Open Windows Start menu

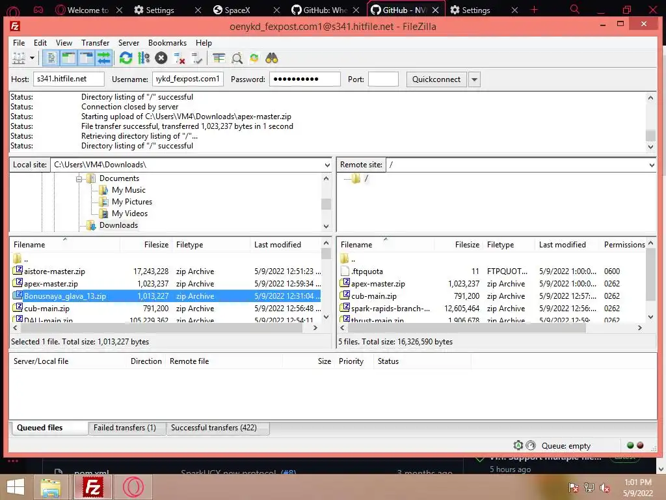click(x=16, y=487)
